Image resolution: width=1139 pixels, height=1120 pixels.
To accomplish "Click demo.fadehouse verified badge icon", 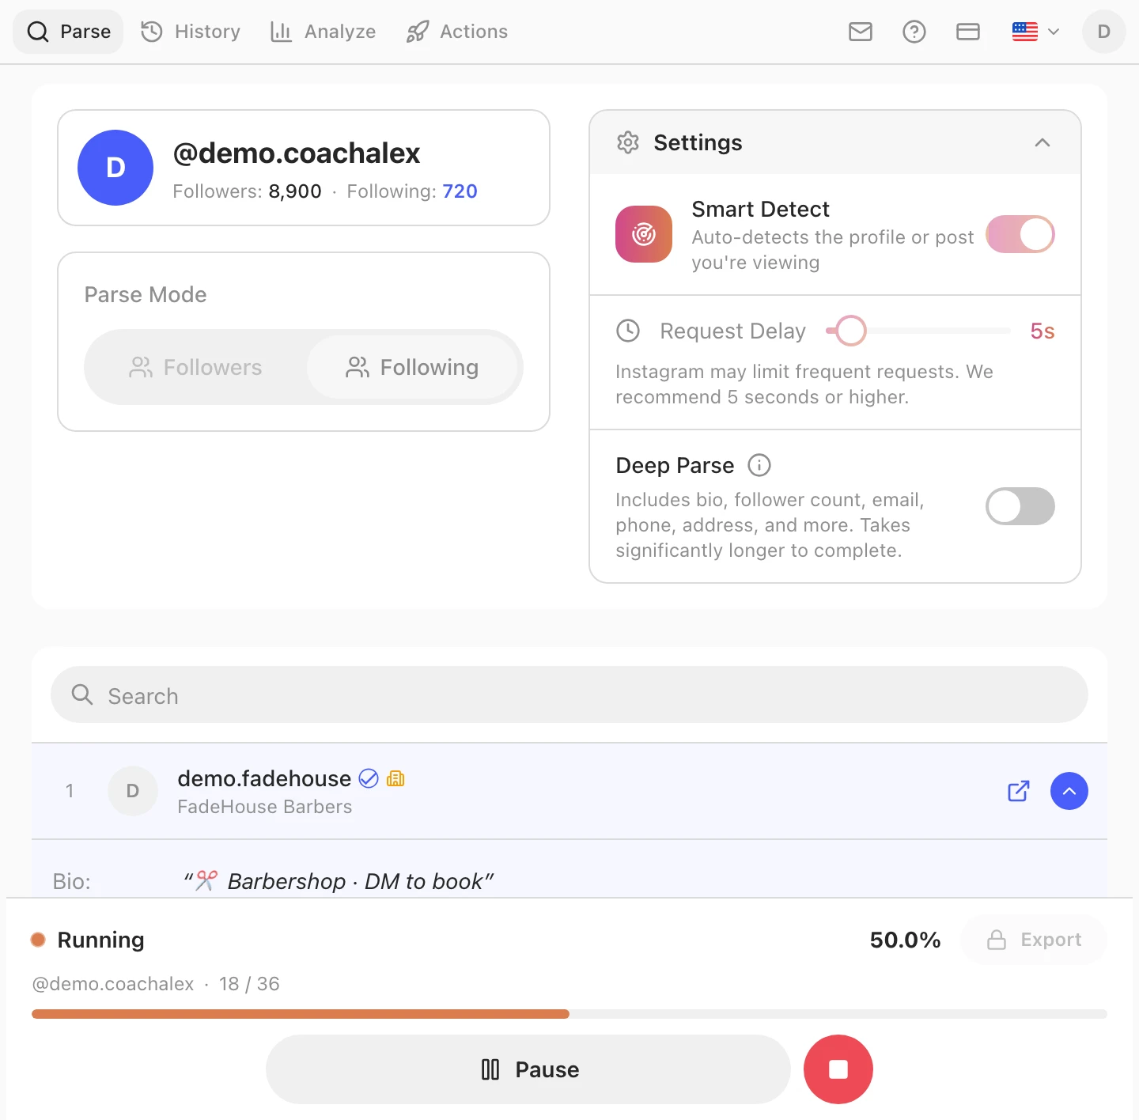I will pyautogui.click(x=369, y=779).
